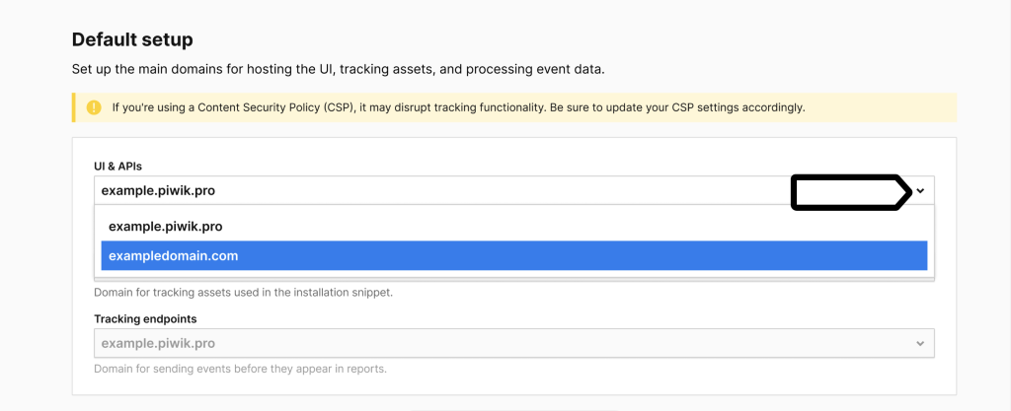Screen dimensions: 1011x411
Task: Click the main domains setup description sentence
Action: [339, 69]
